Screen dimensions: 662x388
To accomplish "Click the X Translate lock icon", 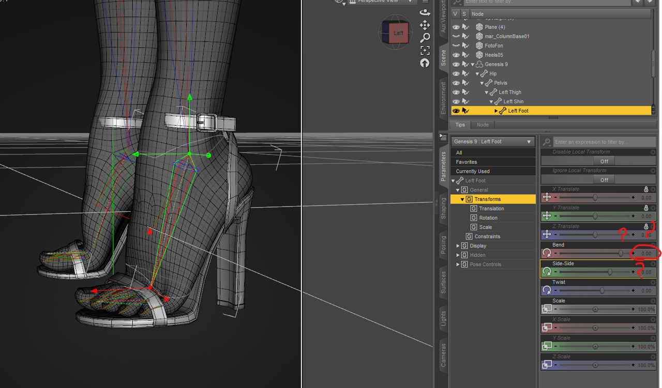I will coord(646,189).
